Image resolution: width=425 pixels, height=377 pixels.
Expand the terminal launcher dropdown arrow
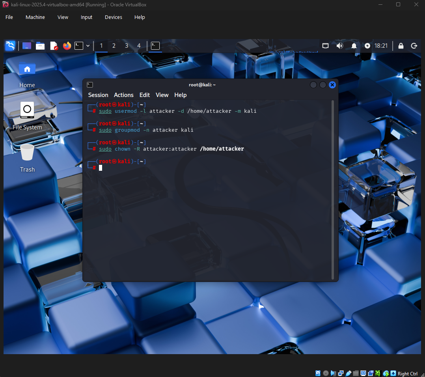88,46
